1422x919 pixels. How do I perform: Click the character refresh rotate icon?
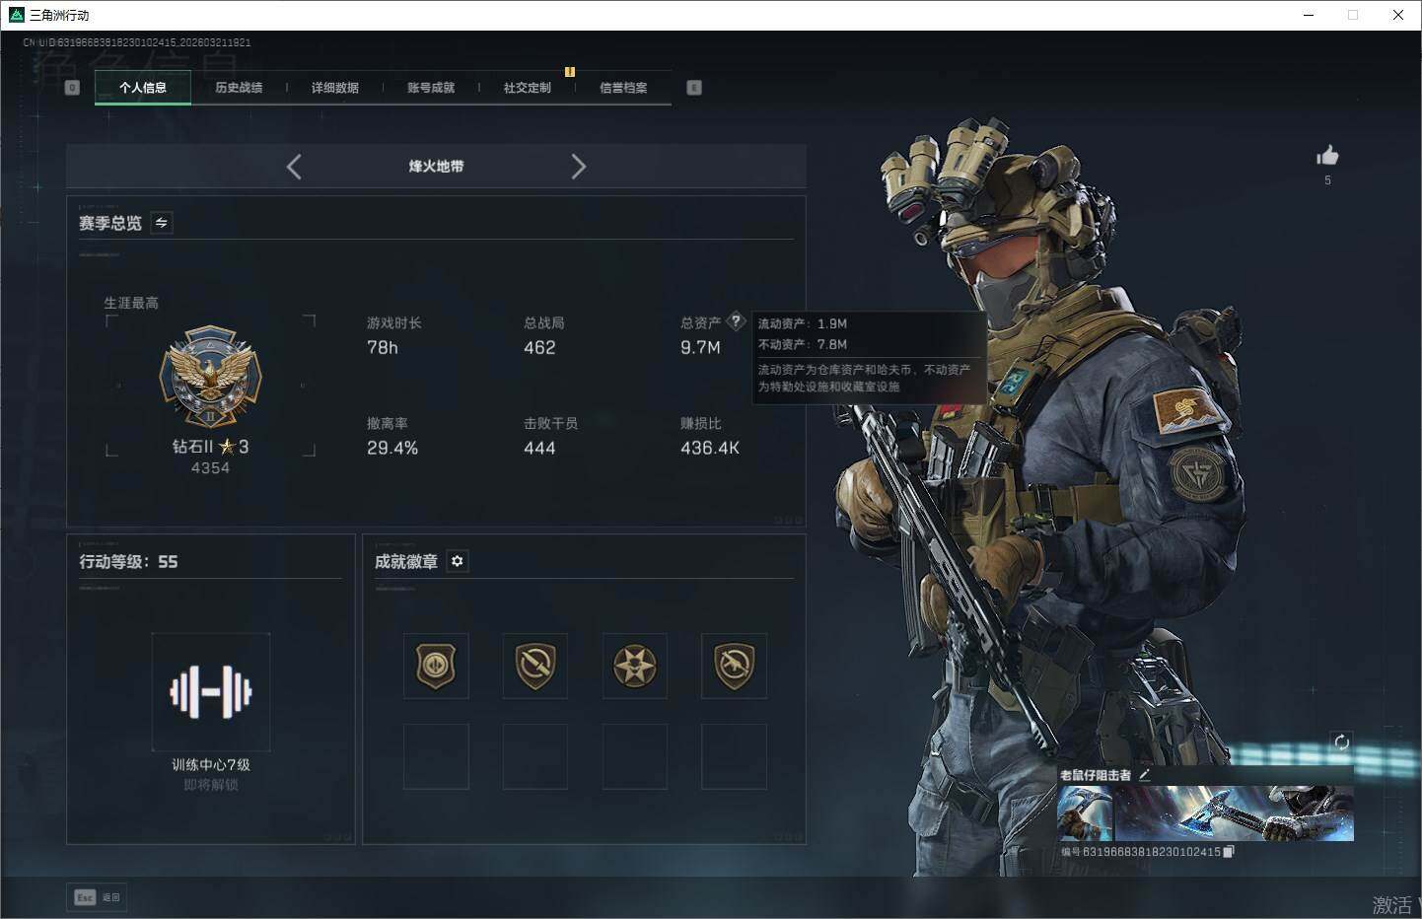(1341, 742)
